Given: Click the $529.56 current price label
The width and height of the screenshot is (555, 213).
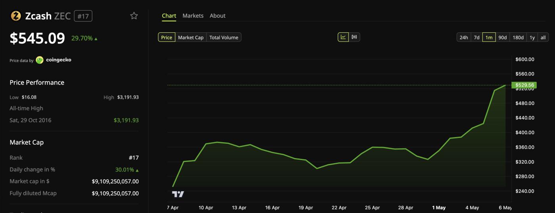Looking at the screenshot, I should 524,85.
